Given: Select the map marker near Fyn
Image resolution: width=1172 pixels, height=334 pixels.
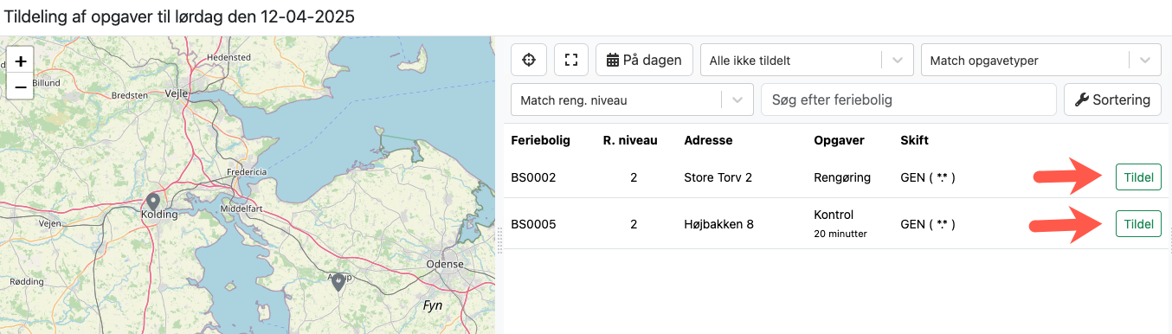Looking at the screenshot, I should (338, 281).
